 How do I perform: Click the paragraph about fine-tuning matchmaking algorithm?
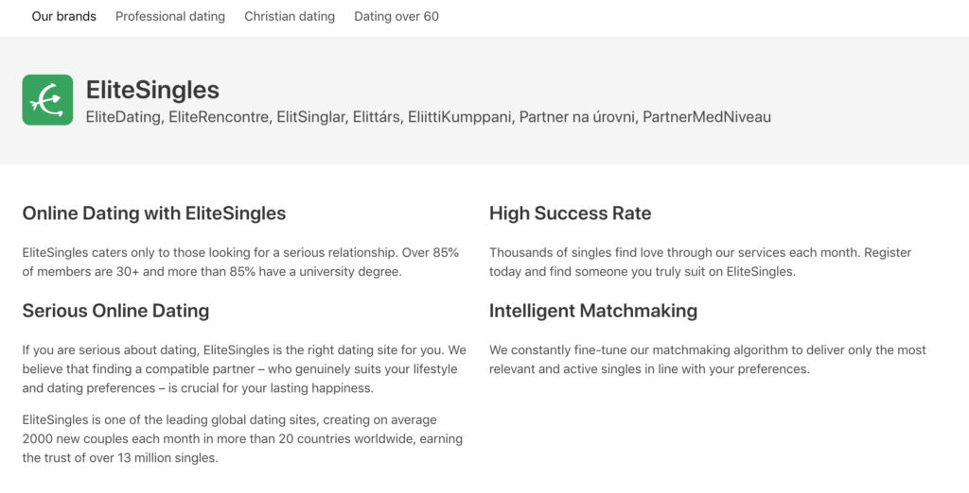708,359
